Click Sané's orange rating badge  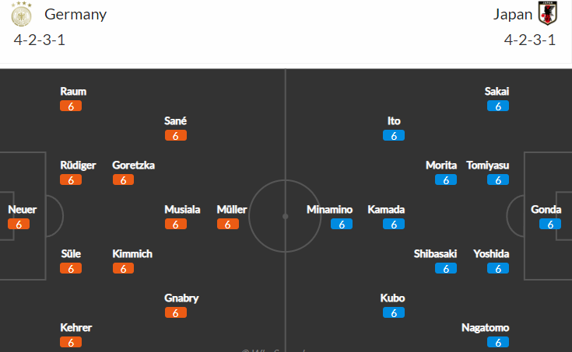pyautogui.click(x=175, y=135)
